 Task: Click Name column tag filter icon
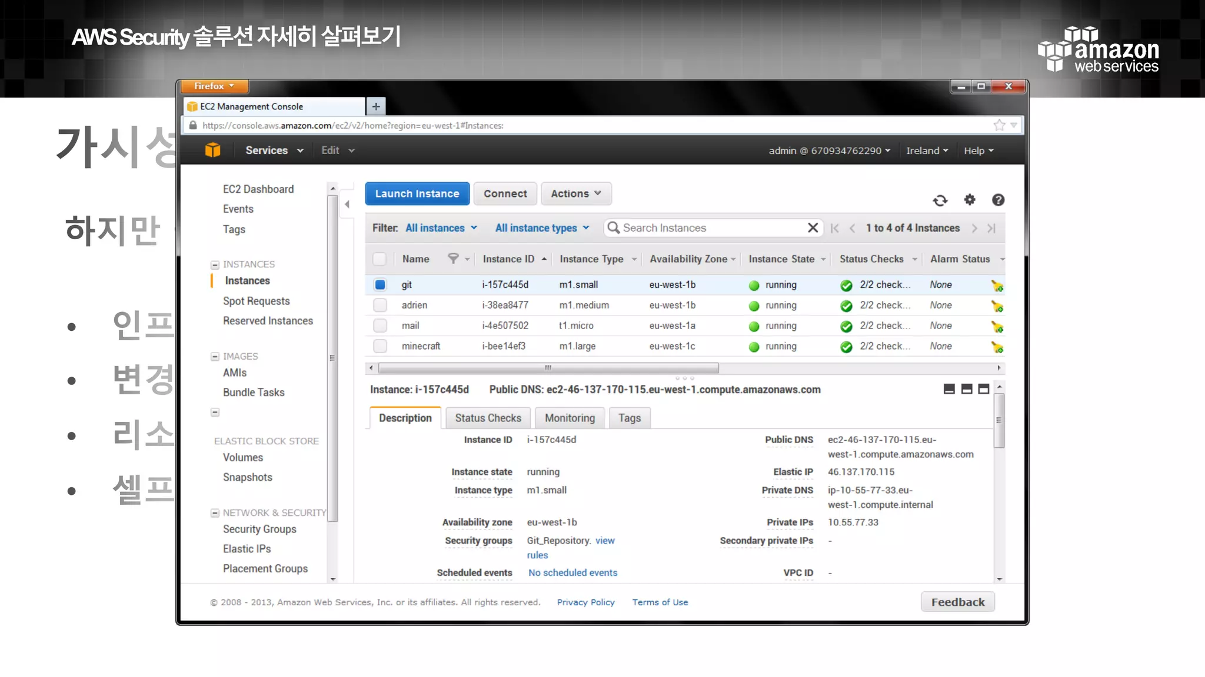point(453,259)
